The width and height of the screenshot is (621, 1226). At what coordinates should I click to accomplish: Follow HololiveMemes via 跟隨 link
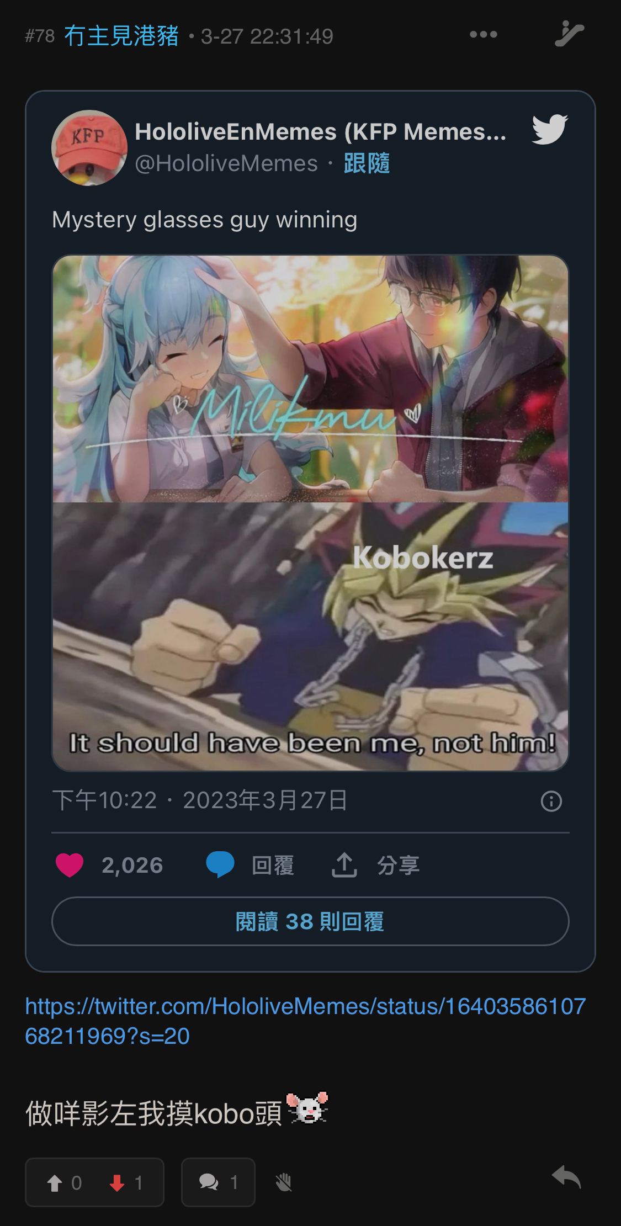point(367,163)
